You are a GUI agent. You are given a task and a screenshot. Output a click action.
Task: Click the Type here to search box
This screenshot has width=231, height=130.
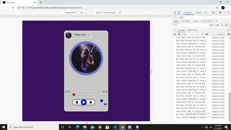33,127
